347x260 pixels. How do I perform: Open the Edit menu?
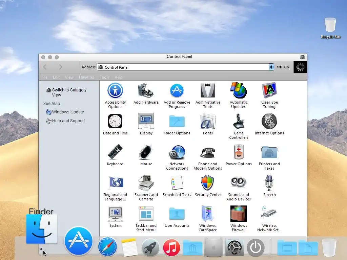pyautogui.click(x=56, y=77)
